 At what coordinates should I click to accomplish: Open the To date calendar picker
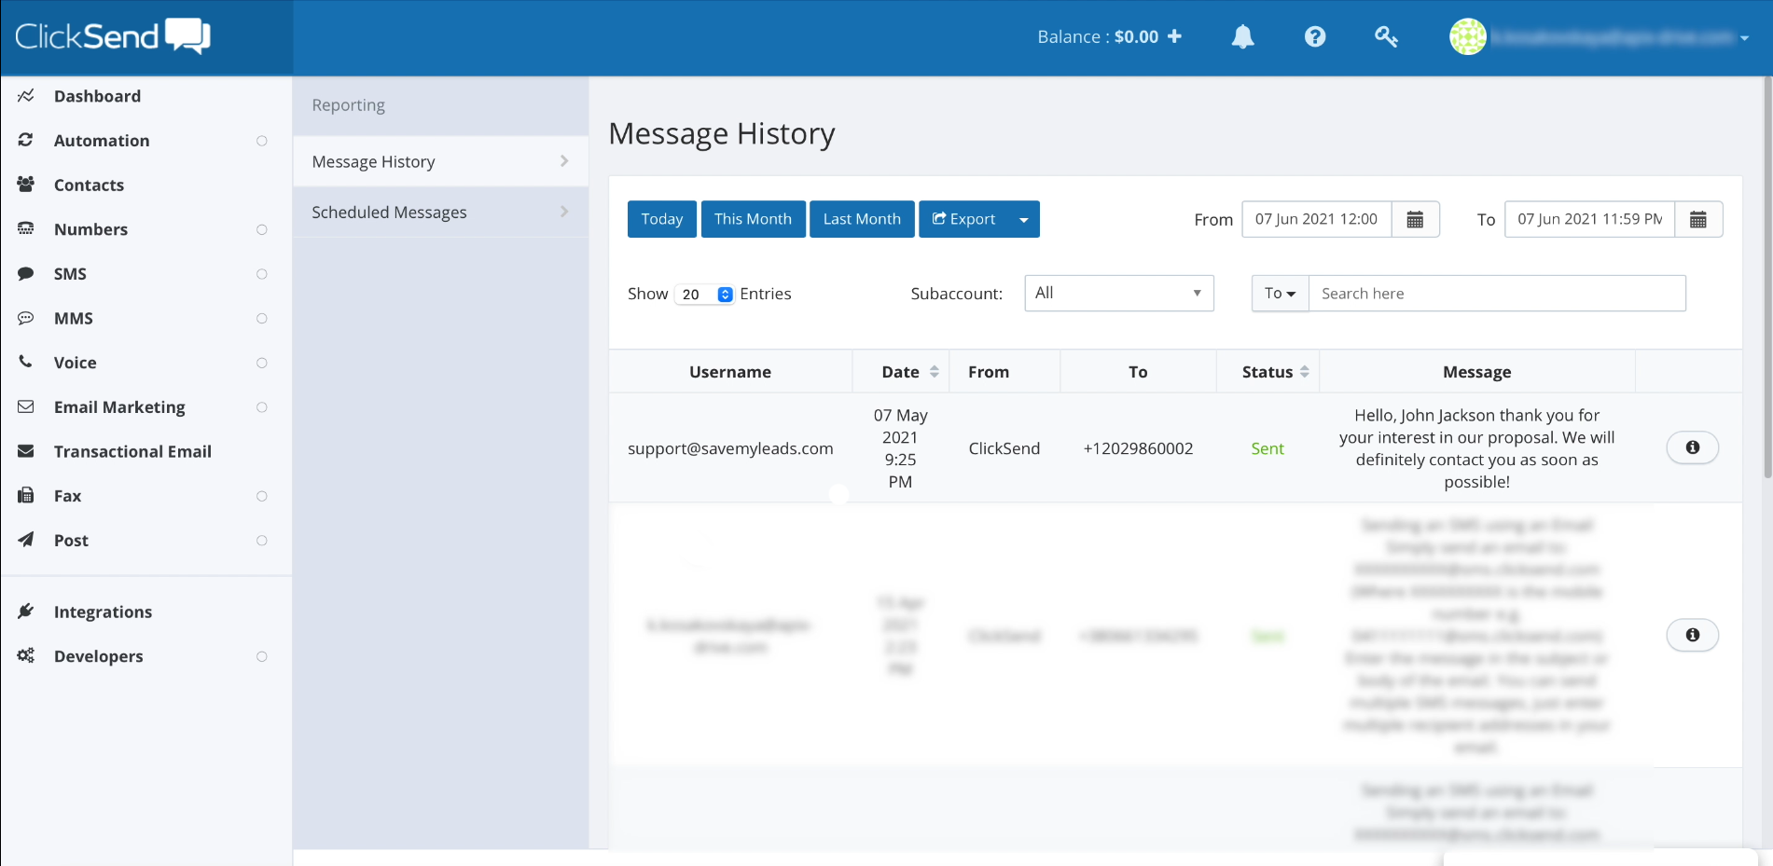1698,219
